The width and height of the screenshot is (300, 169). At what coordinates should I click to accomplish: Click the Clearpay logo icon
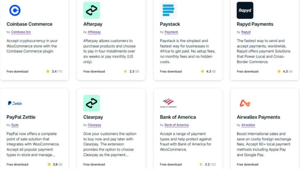pyautogui.click(x=91, y=103)
